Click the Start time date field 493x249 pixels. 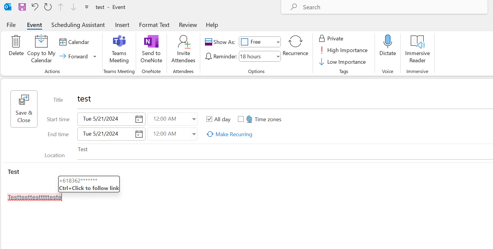pyautogui.click(x=105, y=119)
